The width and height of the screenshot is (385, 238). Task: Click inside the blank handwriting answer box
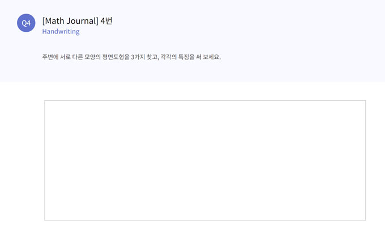205,160
